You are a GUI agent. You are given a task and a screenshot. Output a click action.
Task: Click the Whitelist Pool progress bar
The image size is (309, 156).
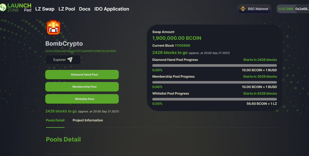point(214,99)
